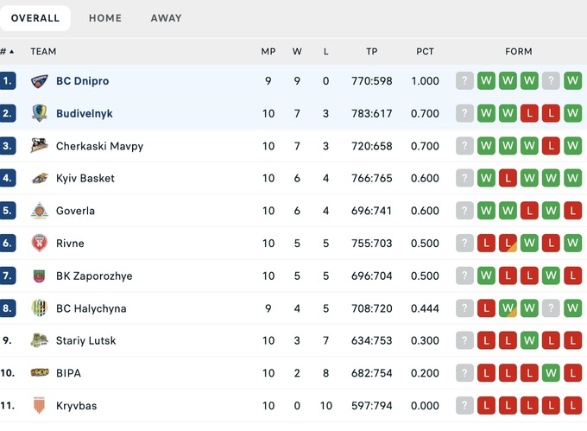587x431 pixels.
Task: Click the rank 1 position badge
Action: click(x=8, y=81)
